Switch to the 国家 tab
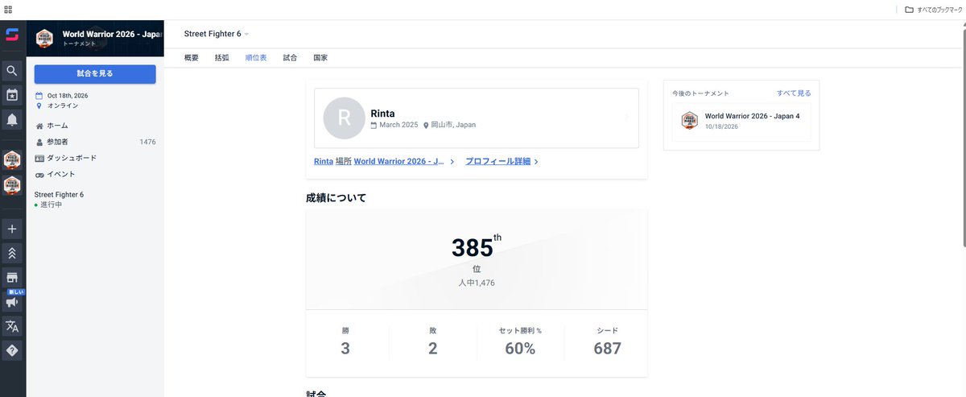Image resolution: width=966 pixels, height=397 pixels. click(x=320, y=58)
